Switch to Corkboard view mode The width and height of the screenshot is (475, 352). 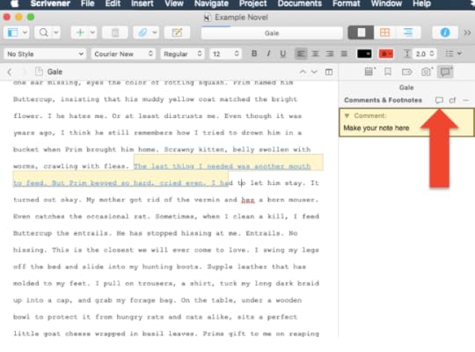pos(384,33)
